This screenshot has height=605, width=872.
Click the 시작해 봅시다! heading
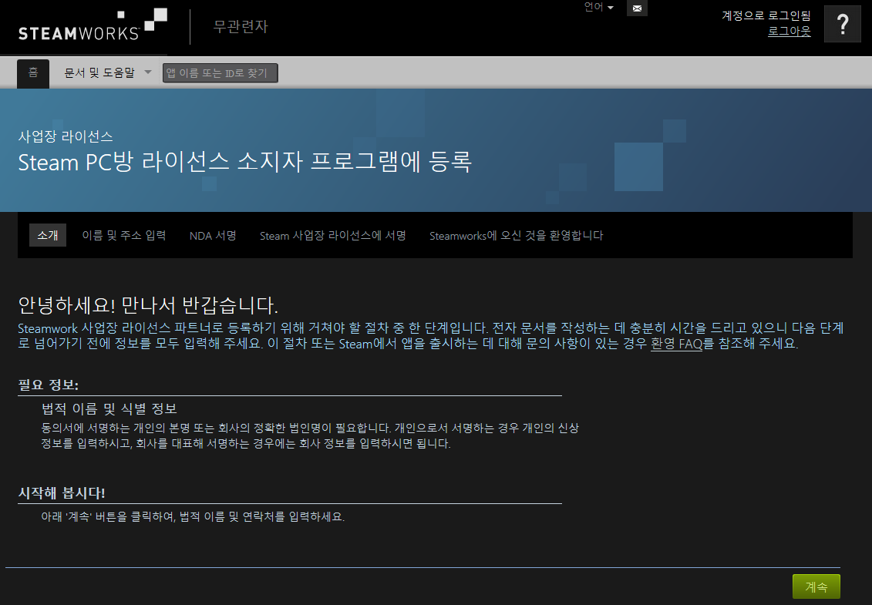62,492
